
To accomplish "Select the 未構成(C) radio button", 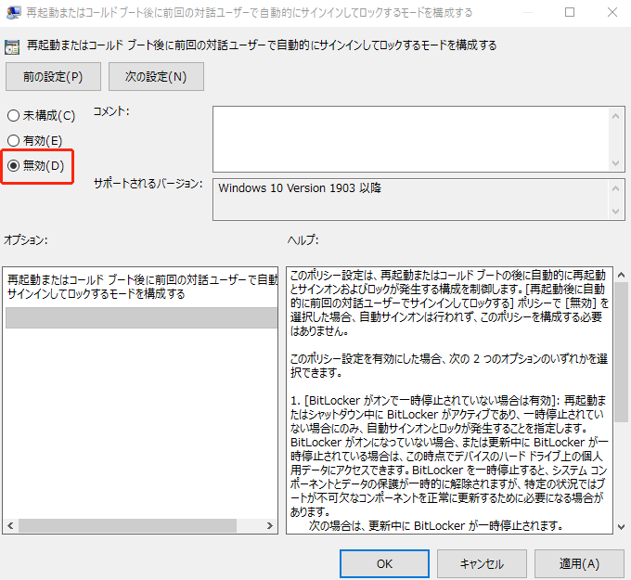I will coord(13,116).
